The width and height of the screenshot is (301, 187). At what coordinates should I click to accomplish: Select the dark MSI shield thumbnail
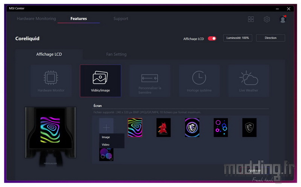click(249, 127)
